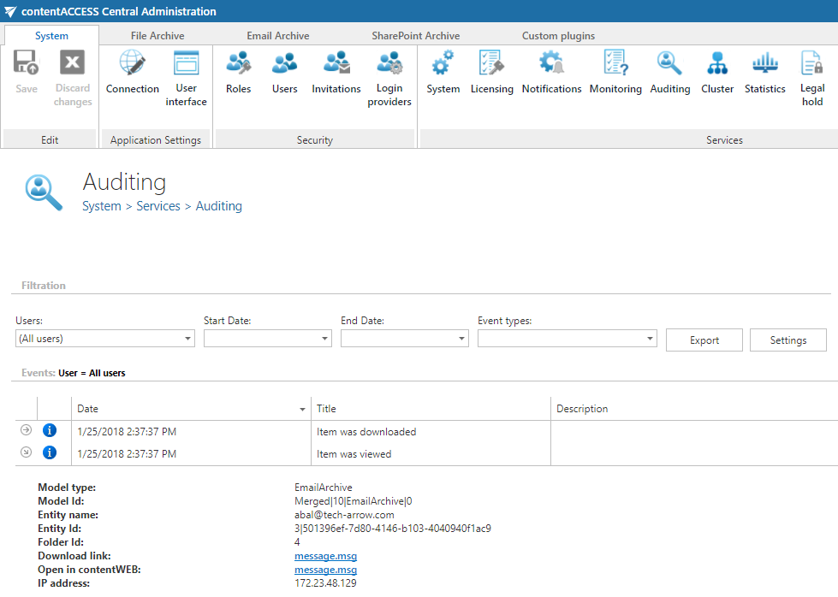
Task: Open the Monitoring service icon
Action: [x=615, y=73]
